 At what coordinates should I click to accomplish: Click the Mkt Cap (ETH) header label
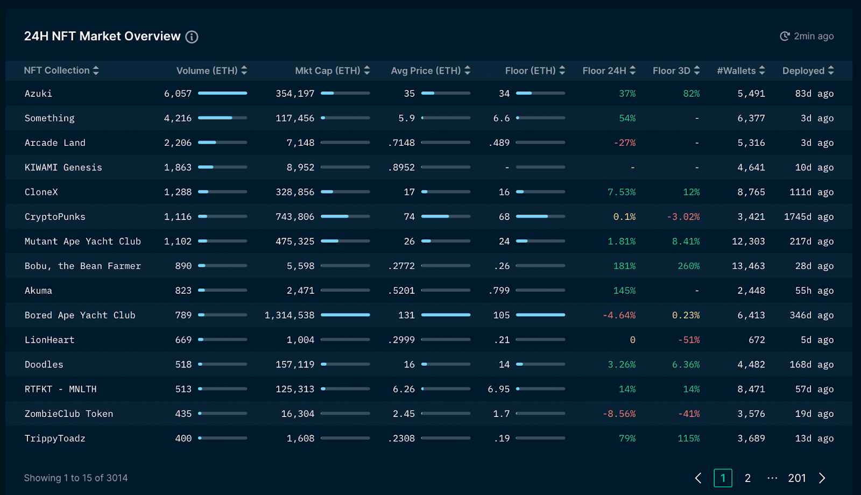pos(328,70)
